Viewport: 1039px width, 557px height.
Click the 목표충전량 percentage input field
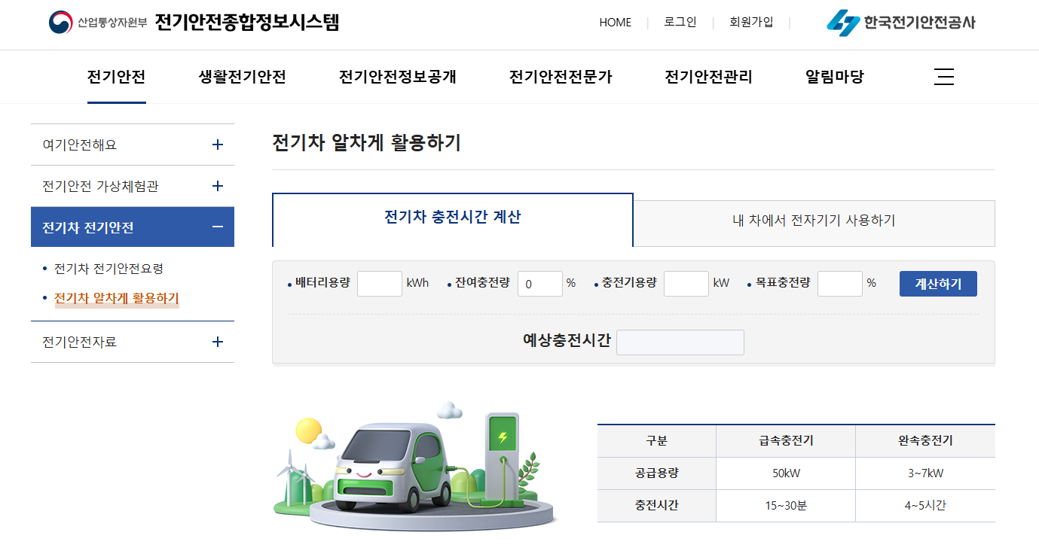click(839, 283)
